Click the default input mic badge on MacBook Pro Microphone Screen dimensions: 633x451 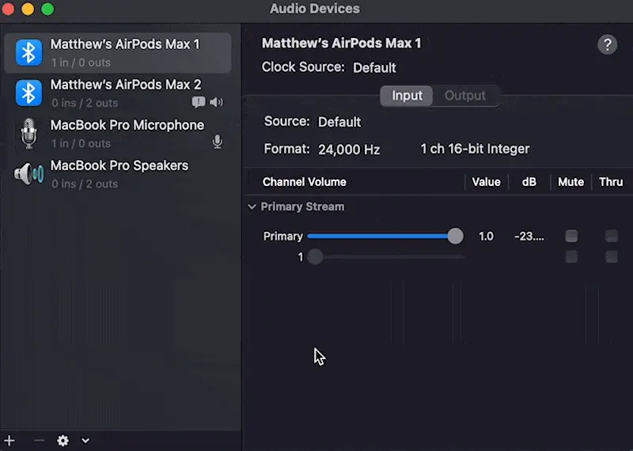tap(217, 142)
